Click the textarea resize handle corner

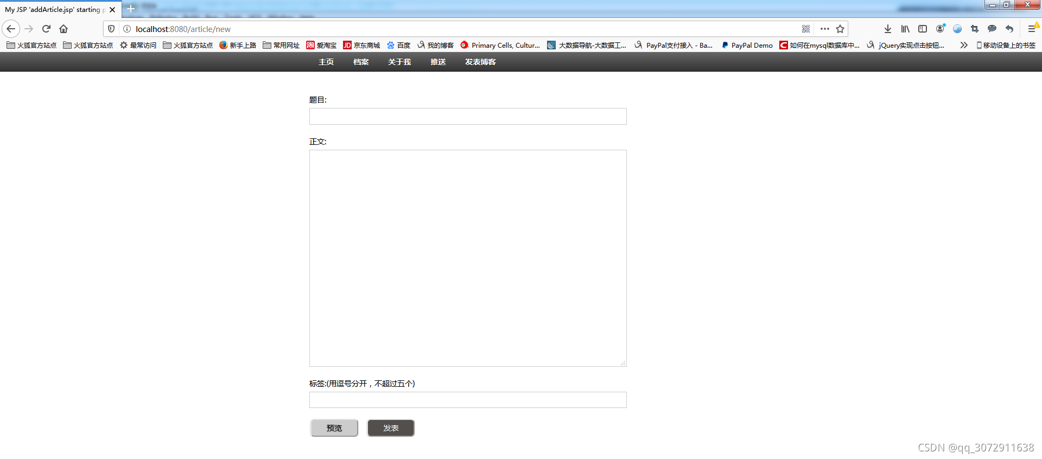click(x=623, y=363)
